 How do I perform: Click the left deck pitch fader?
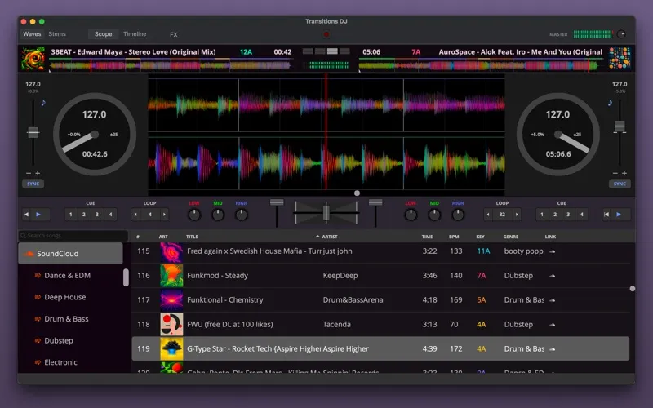[x=33, y=133]
